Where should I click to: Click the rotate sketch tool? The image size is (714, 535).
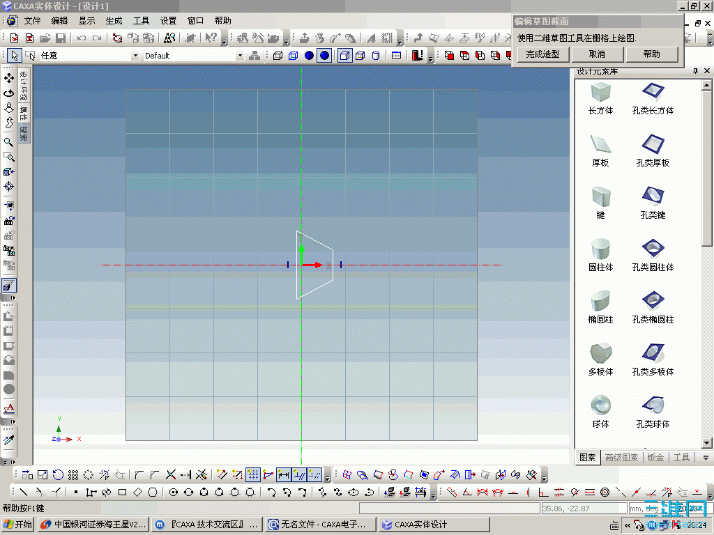point(58,475)
